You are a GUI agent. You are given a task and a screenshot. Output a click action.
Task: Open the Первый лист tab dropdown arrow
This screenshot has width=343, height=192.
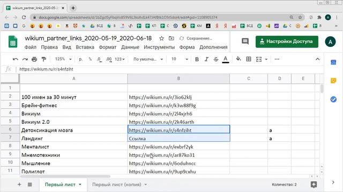80,185
